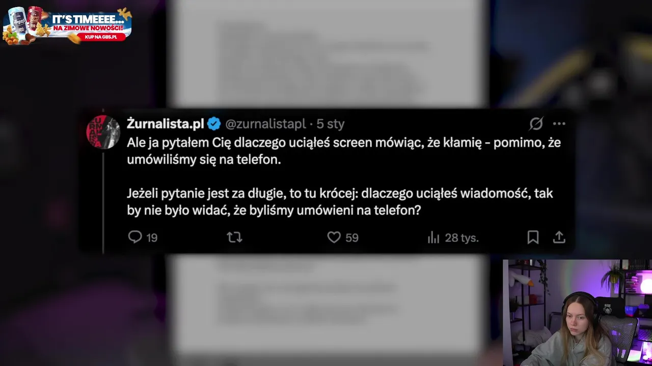The height and width of the screenshot is (366, 652).
Task: Bookmark the Żurnalista.pl tweet
Action: tap(533, 237)
